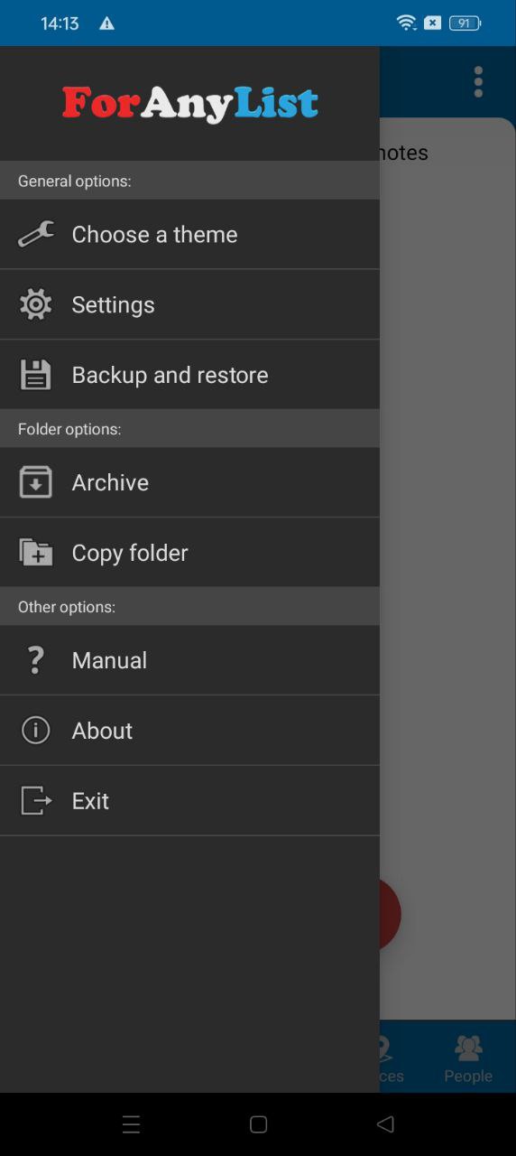Open Backup and restore option

tap(189, 375)
